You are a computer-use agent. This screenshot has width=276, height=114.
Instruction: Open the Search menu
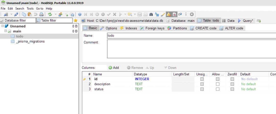point(20,8)
